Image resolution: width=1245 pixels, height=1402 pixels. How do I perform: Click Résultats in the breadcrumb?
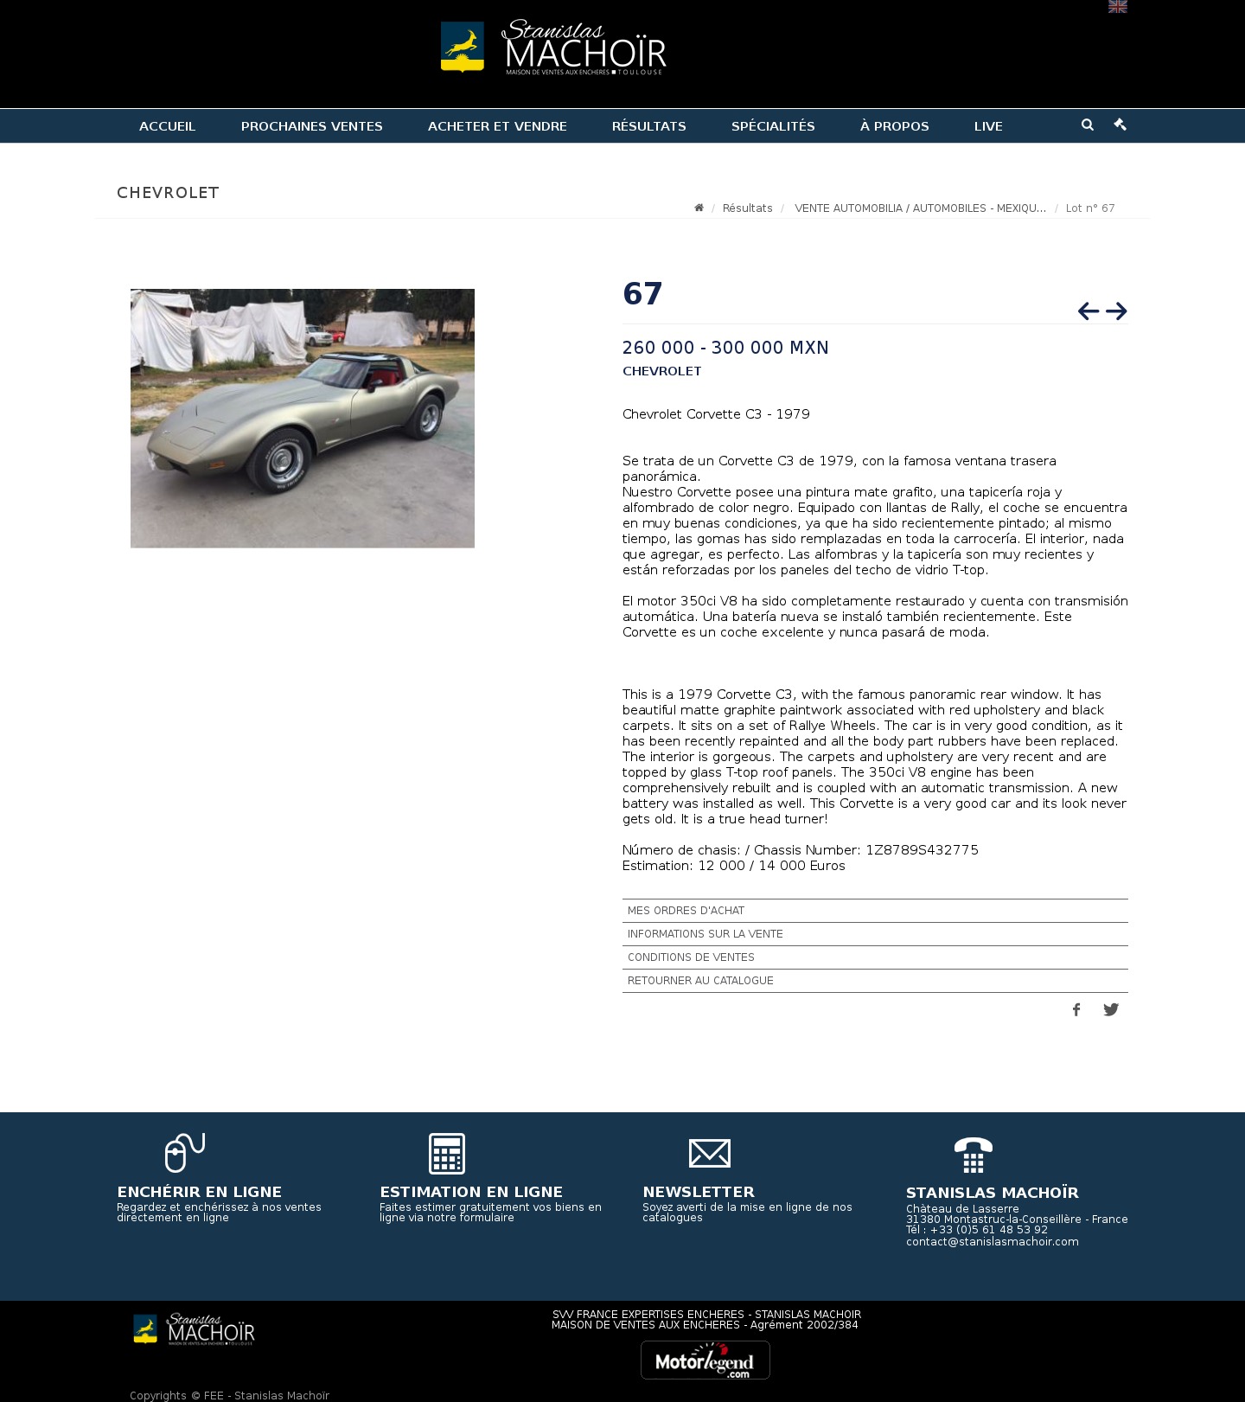click(x=748, y=208)
